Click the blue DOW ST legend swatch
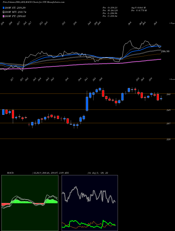Screen dimensions: 175x231 [3, 8]
